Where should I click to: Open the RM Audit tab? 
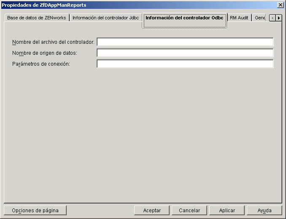click(x=239, y=18)
